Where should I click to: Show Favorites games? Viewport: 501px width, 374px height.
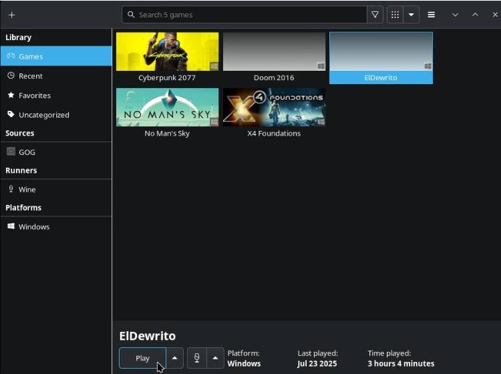click(x=56, y=96)
